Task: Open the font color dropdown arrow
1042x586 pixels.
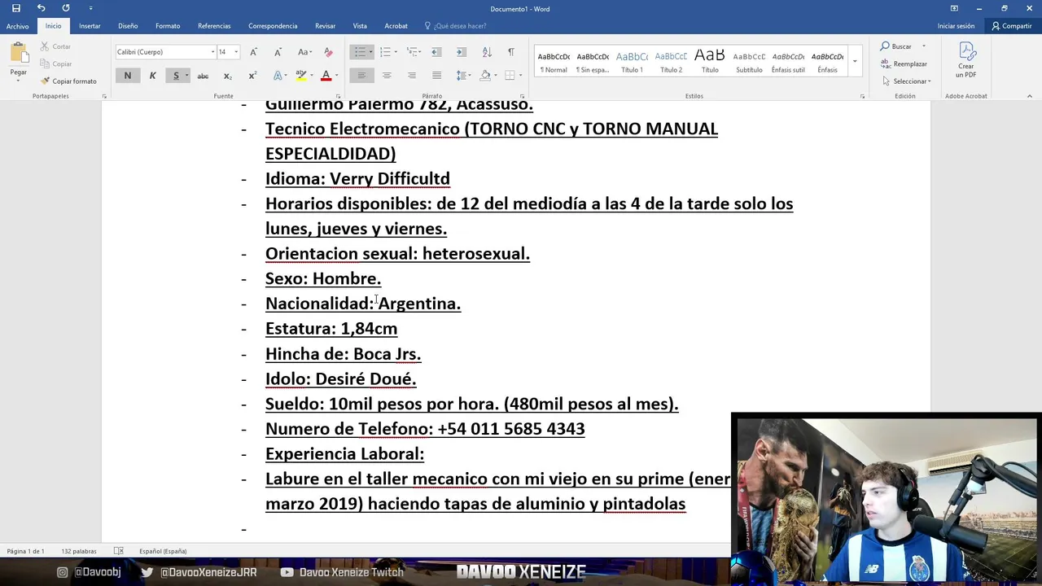Action: pyautogui.click(x=336, y=76)
